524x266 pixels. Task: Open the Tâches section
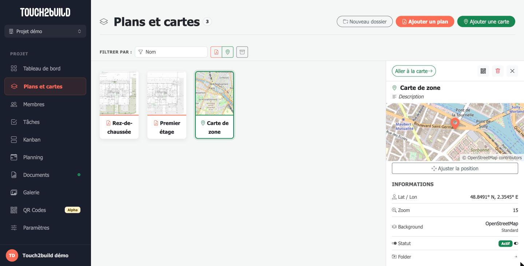tap(45, 122)
